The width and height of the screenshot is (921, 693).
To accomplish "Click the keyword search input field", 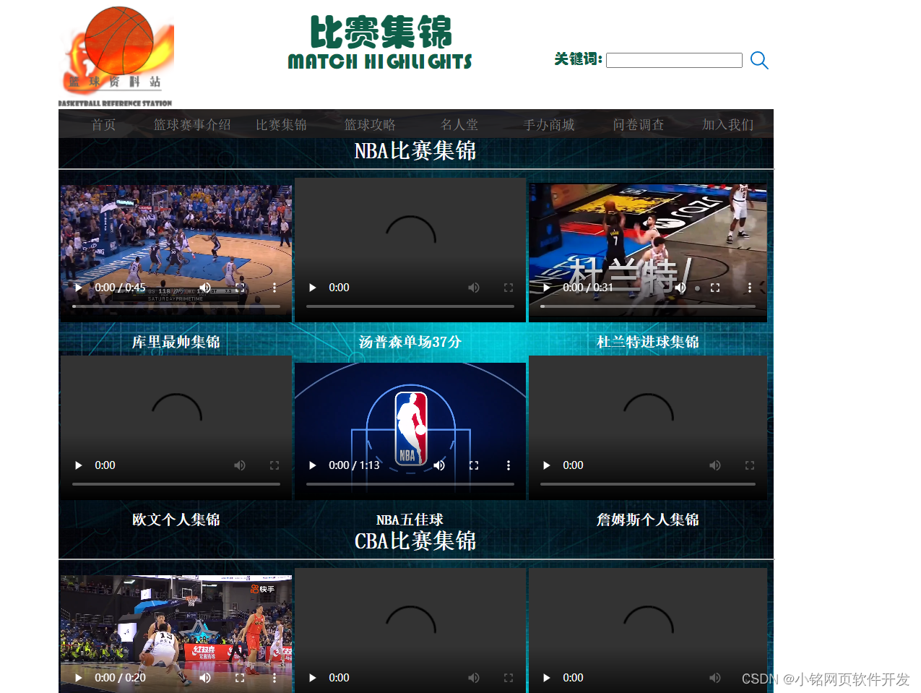I will (674, 60).
